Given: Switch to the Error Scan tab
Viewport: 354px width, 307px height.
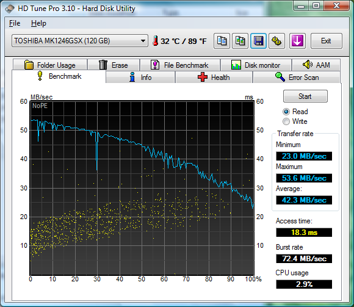Looking at the screenshot, I should (x=297, y=77).
